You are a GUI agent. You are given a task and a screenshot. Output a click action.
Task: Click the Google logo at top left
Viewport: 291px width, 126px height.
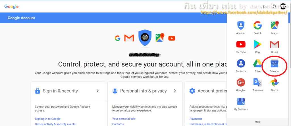click(x=11, y=7)
